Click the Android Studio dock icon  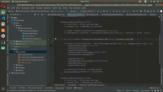click(x=3, y=12)
